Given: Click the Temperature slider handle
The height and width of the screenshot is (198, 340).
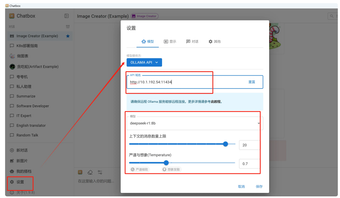Looking at the screenshot, I should (x=166, y=163).
